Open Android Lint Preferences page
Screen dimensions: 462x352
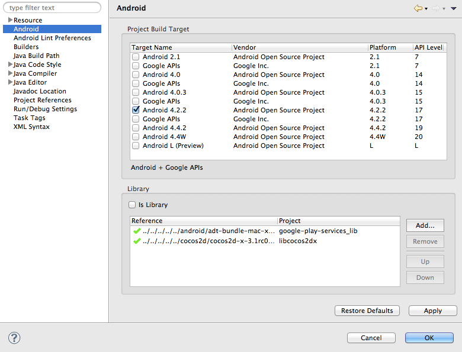52,38
